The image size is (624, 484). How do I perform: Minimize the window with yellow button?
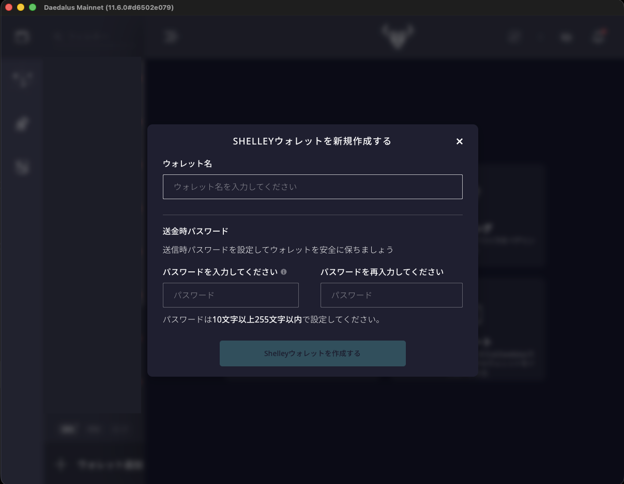21,8
